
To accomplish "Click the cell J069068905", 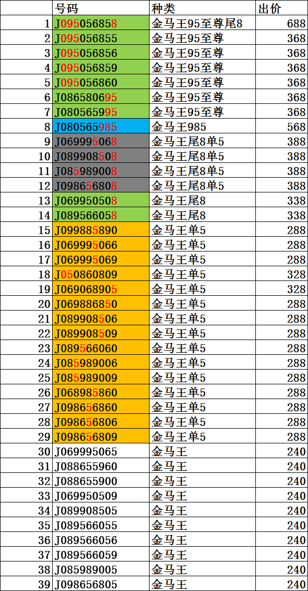I will (x=101, y=289).
